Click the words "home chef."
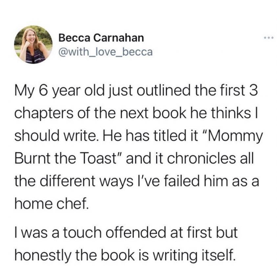 51,204
